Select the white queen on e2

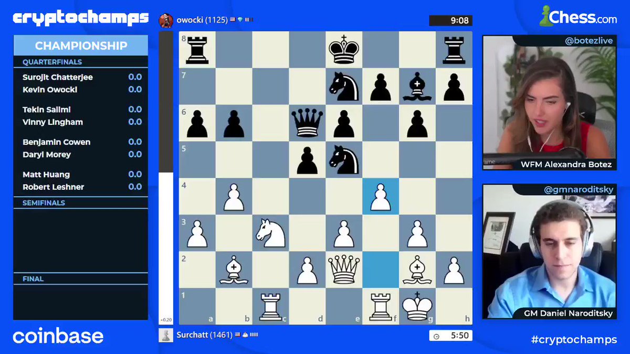coord(344,270)
